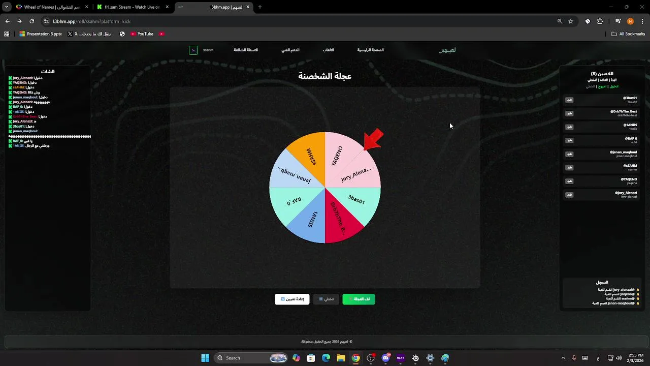The width and height of the screenshot is (650, 366).
Task: Open الصفحة الرئيسية nav item
Action: point(370,50)
